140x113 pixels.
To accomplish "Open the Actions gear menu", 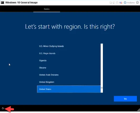I will click(x=129, y=3).
